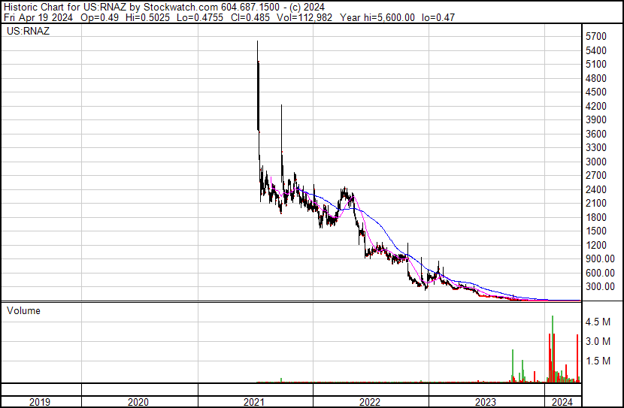Image resolution: width=624 pixels, height=408 pixels.
Task: Click the 5700 price axis label
Action: 595,36
